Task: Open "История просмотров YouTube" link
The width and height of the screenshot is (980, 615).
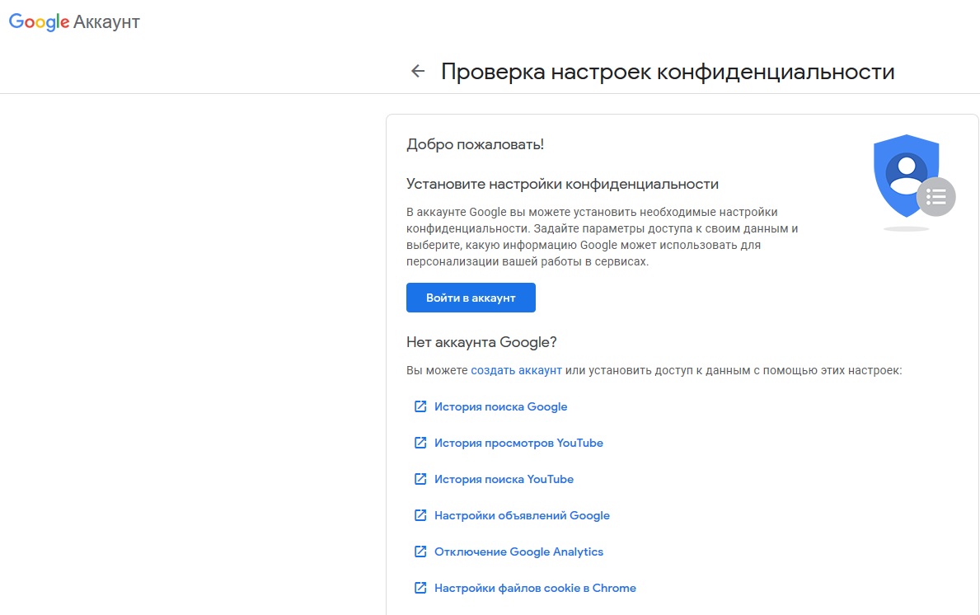Action: [x=518, y=444]
